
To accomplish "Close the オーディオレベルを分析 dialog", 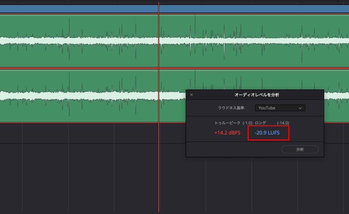I will pyautogui.click(x=192, y=95).
